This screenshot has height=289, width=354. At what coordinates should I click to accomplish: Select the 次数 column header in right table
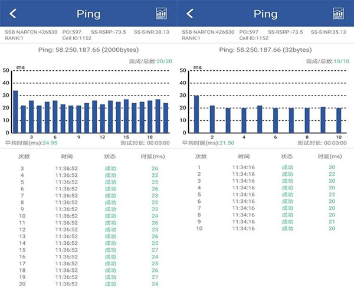click(x=201, y=156)
